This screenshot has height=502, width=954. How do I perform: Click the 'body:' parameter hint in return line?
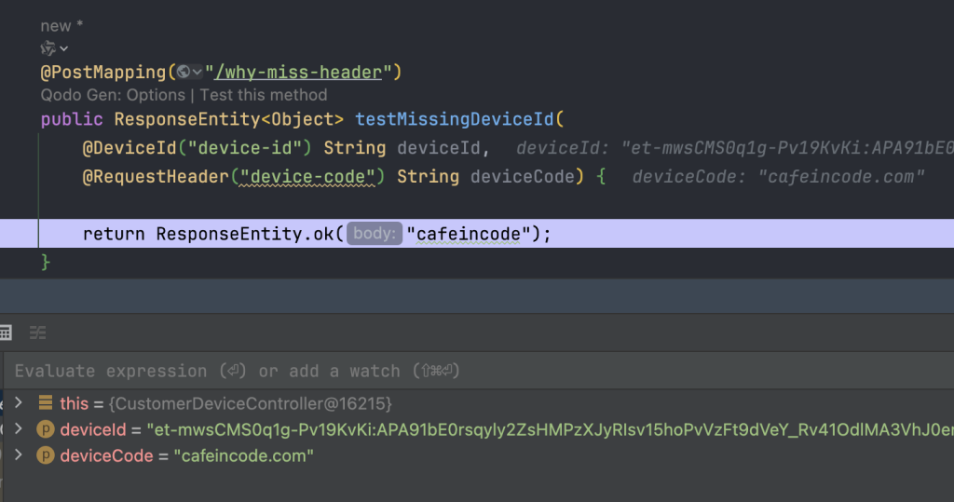click(x=375, y=234)
